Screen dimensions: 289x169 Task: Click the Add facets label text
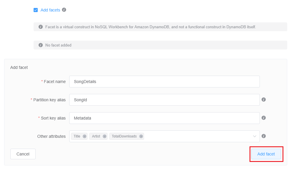[x=50, y=10]
